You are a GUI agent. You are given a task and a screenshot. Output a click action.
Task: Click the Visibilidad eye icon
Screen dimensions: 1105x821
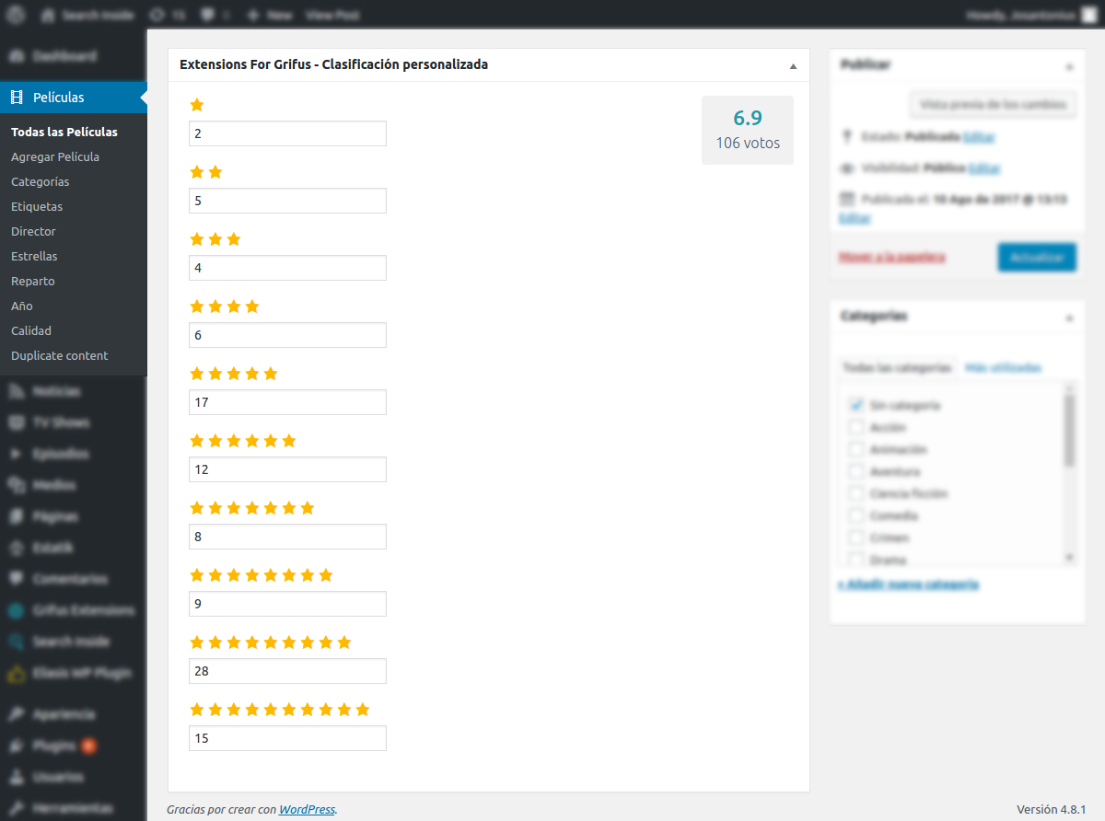847,168
